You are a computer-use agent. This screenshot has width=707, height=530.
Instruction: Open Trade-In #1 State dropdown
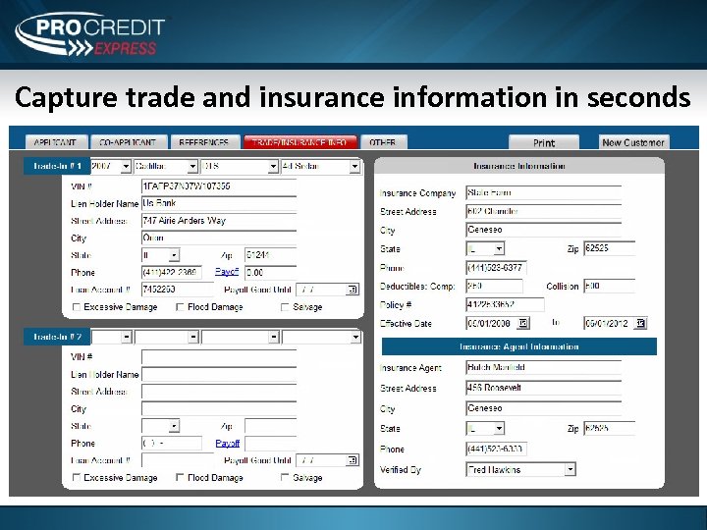(174, 255)
